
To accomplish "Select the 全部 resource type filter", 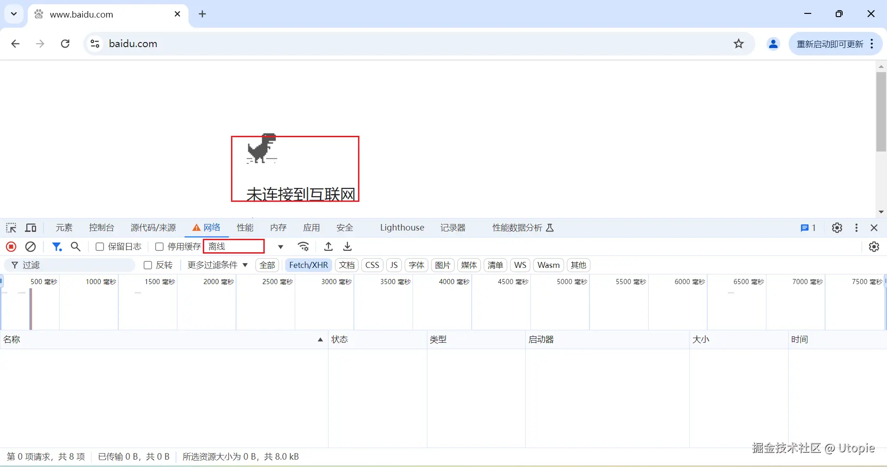I will coord(267,265).
